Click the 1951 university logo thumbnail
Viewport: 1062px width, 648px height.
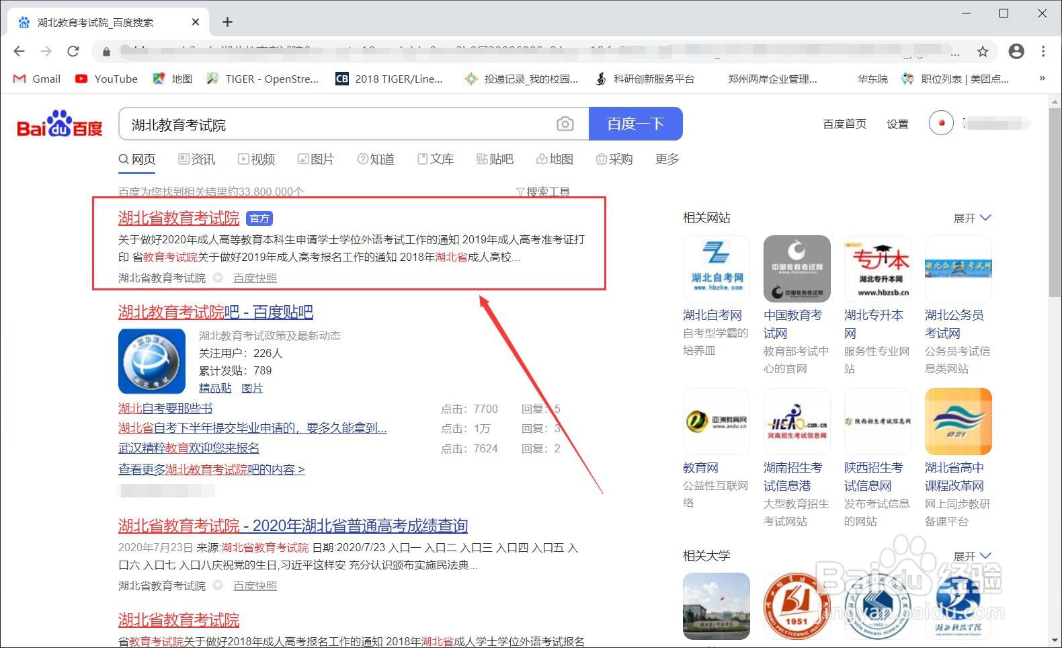797,606
